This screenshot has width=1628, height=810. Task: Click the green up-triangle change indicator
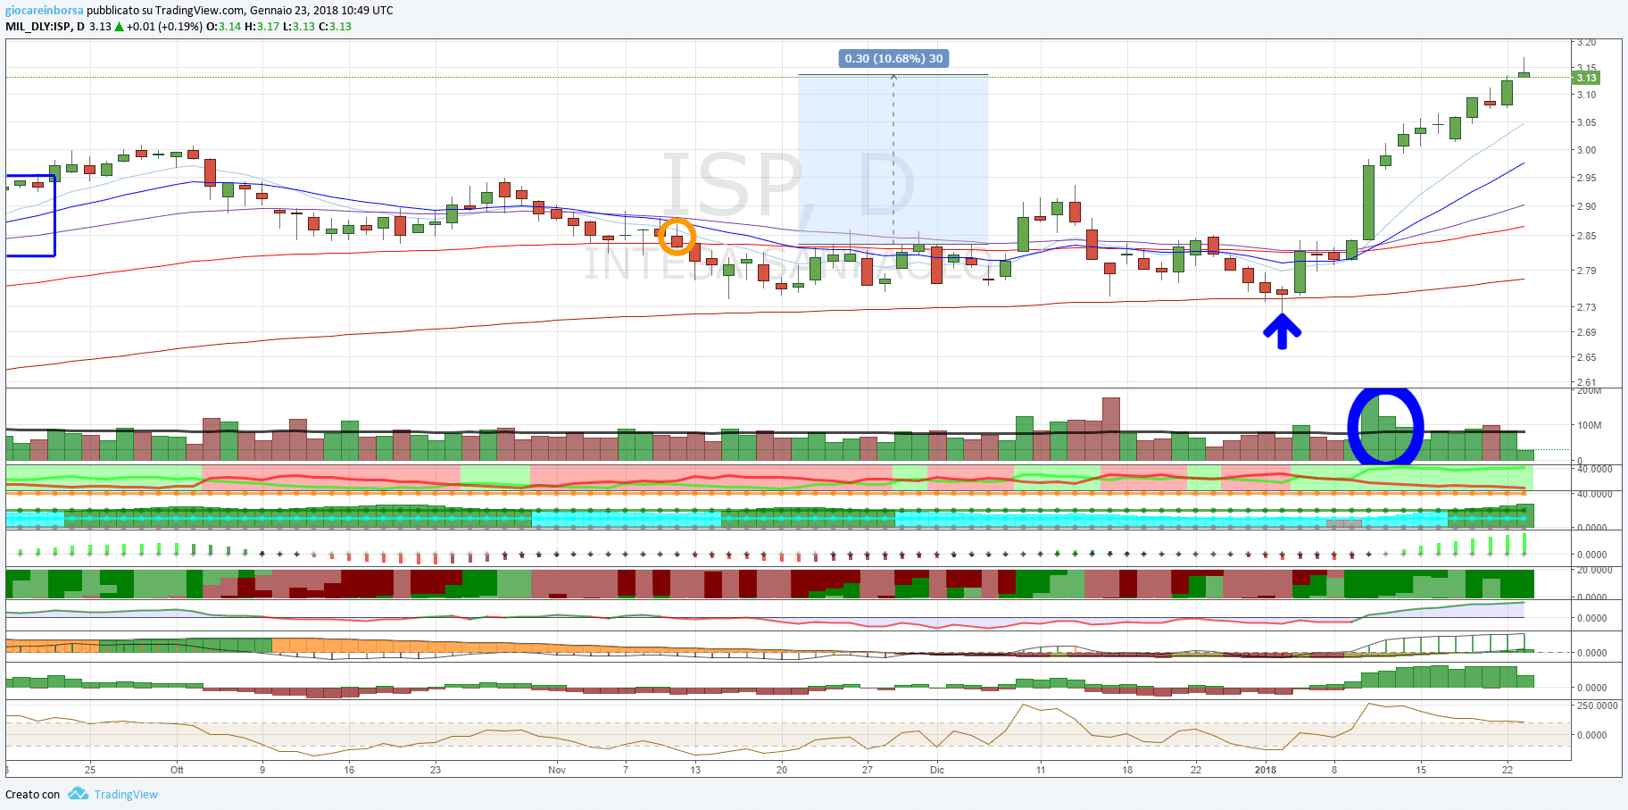119,27
